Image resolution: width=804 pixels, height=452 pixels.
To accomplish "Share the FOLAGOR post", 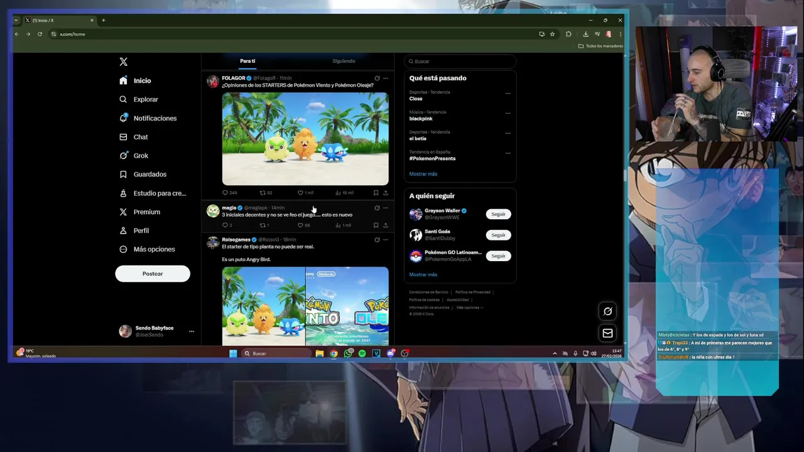I will click(x=386, y=193).
